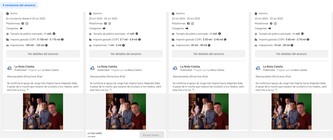This screenshot has height=140, width=333.
Task: Click info icon beside 15 mil - 20 mil impressions
Action: 292,45
